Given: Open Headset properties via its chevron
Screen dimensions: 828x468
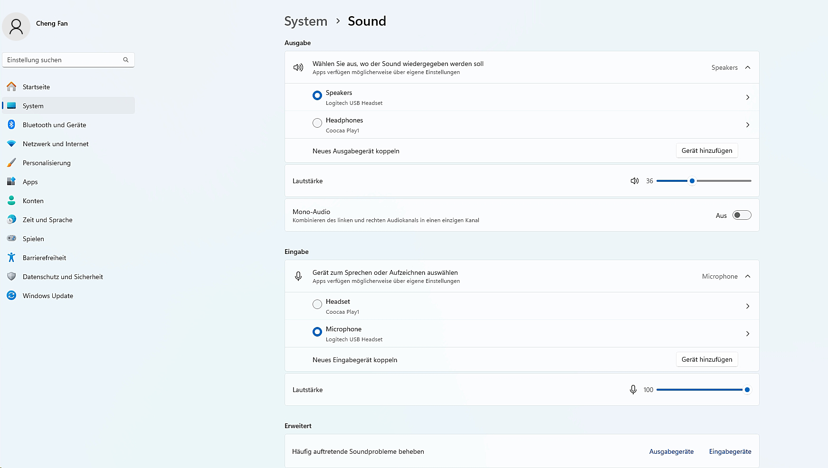Looking at the screenshot, I should (x=748, y=306).
